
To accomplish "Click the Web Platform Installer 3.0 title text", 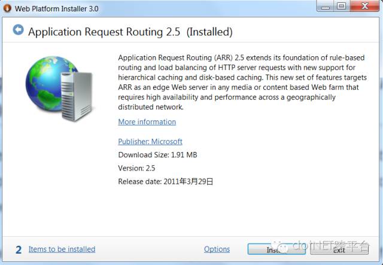I will pos(56,8).
